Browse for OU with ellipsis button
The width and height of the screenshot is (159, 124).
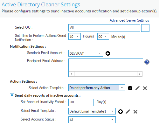click(x=145, y=28)
